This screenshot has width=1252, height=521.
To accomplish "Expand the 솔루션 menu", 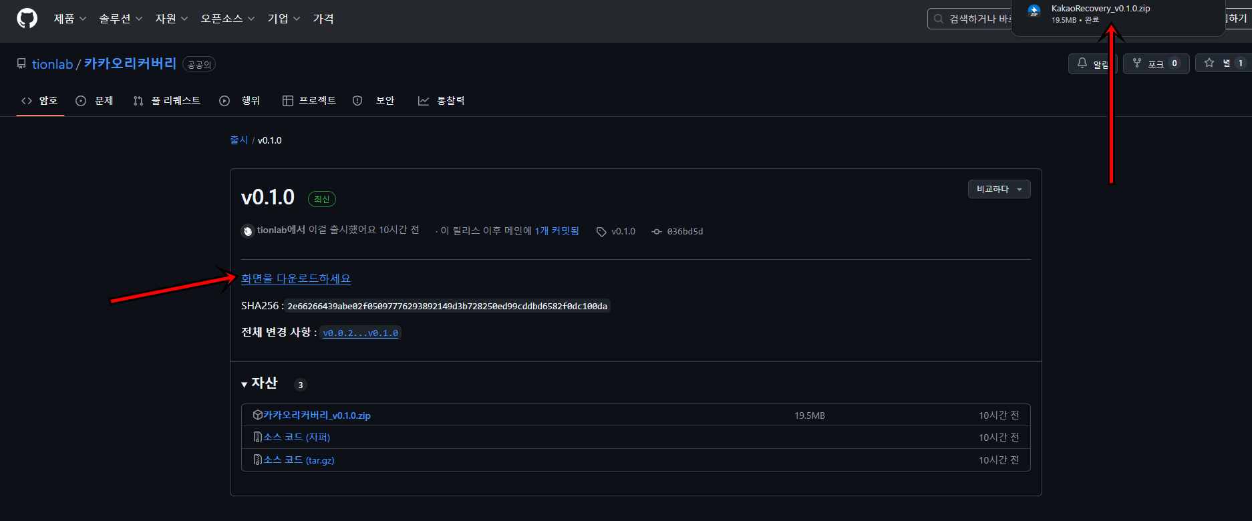I will [120, 19].
